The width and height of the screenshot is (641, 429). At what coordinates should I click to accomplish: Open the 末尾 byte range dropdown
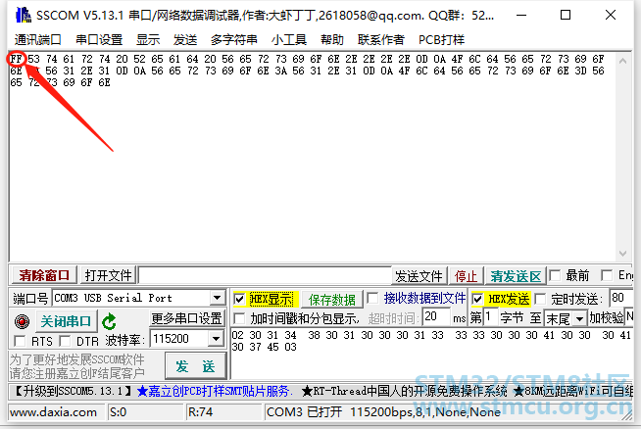[579, 319]
